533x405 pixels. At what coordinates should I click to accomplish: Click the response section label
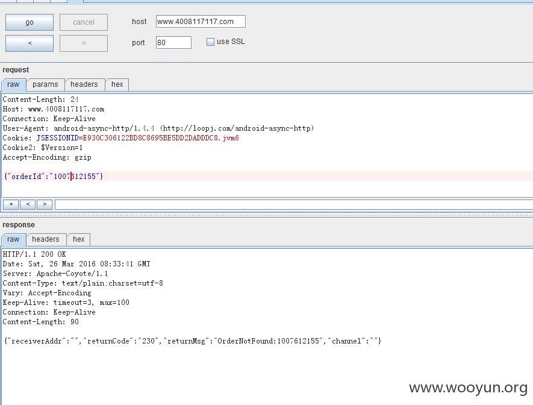pos(19,225)
